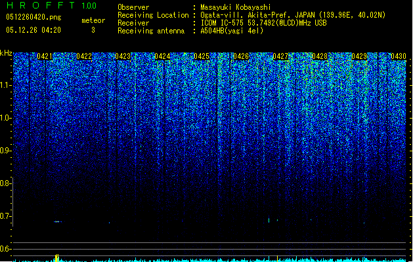
Task: Click the 1.0 frequency axis label
Action: pos(5,118)
